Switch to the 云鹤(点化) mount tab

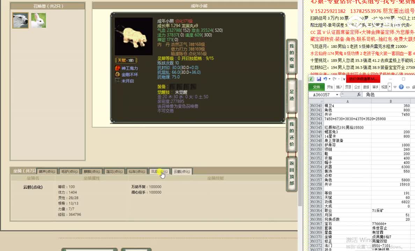coord(182,171)
